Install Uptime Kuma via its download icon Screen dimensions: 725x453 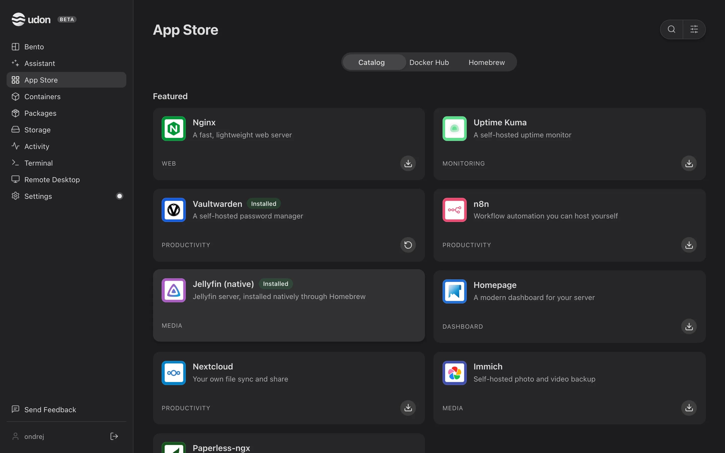pyautogui.click(x=689, y=163)
